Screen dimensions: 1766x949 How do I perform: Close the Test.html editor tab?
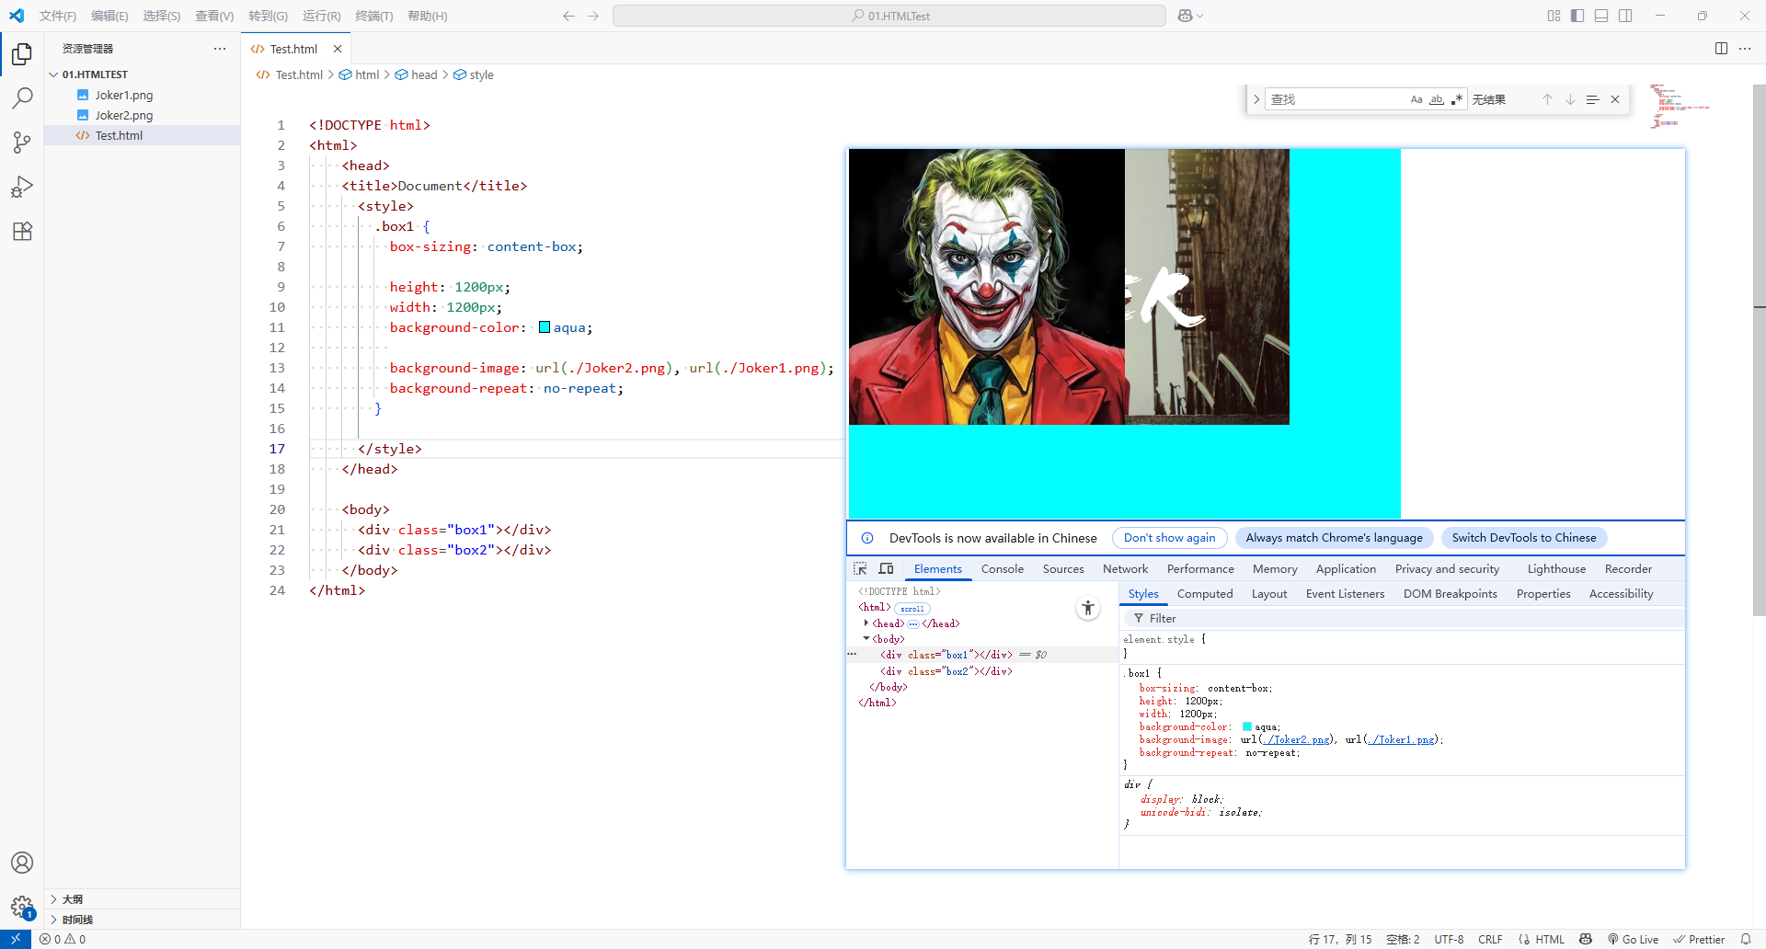point(338,49)
